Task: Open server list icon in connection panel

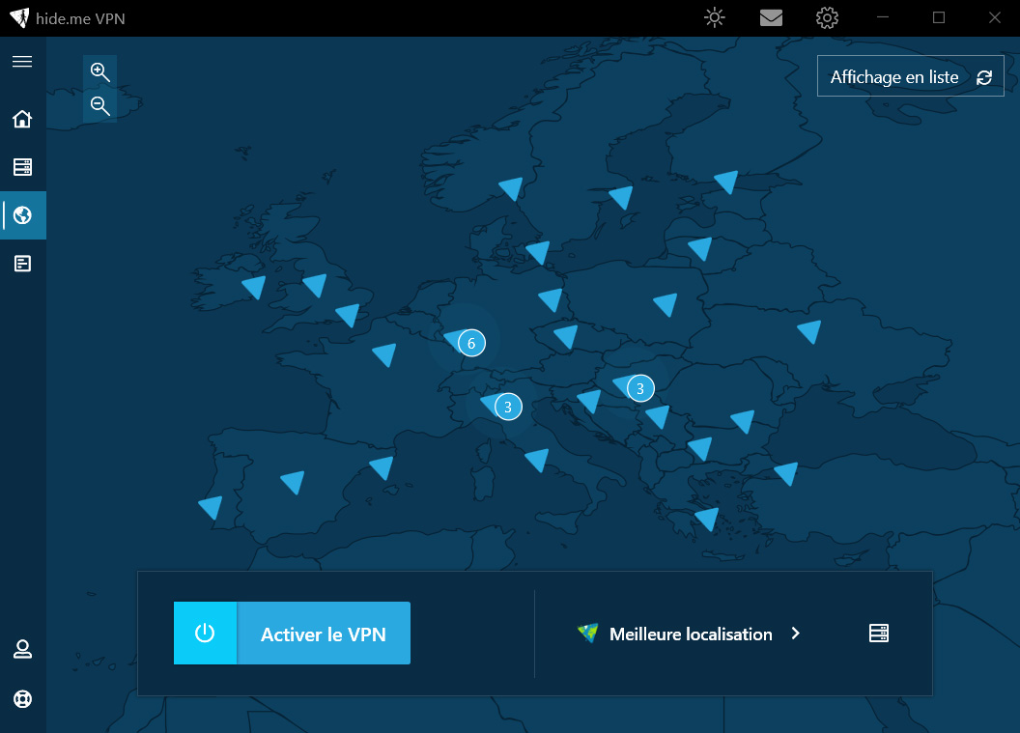Action: [878, 634]
